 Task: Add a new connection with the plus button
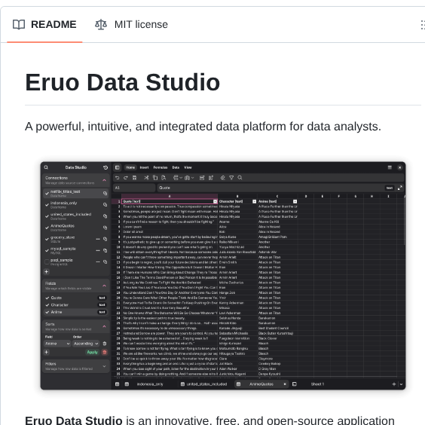click(47, 271)
